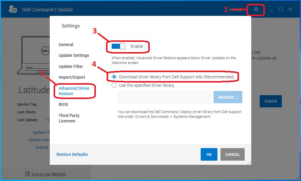Open the settings gear icon in the title bar
The width and height of the screenshot is (301, 181).
click(x=256, y=9)
